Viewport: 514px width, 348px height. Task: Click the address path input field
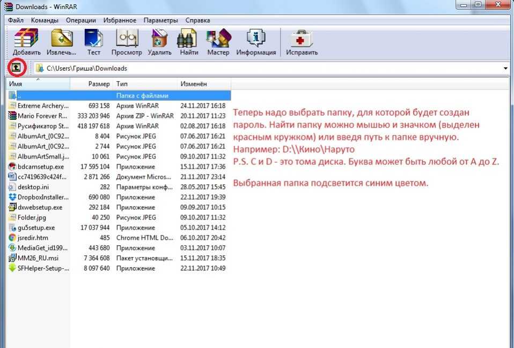pos(268,69)
